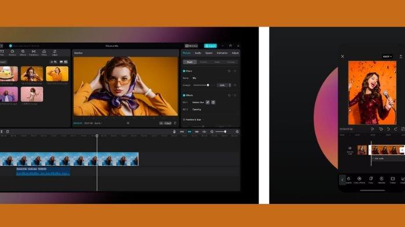Switch the media panel to list view

(65, 62)
